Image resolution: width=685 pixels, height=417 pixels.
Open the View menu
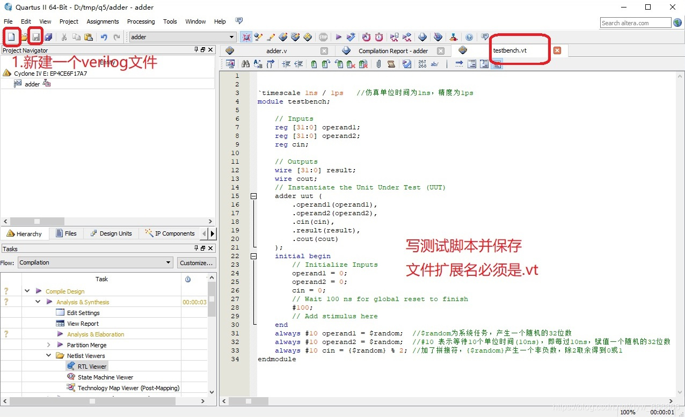tap(46, 21)
